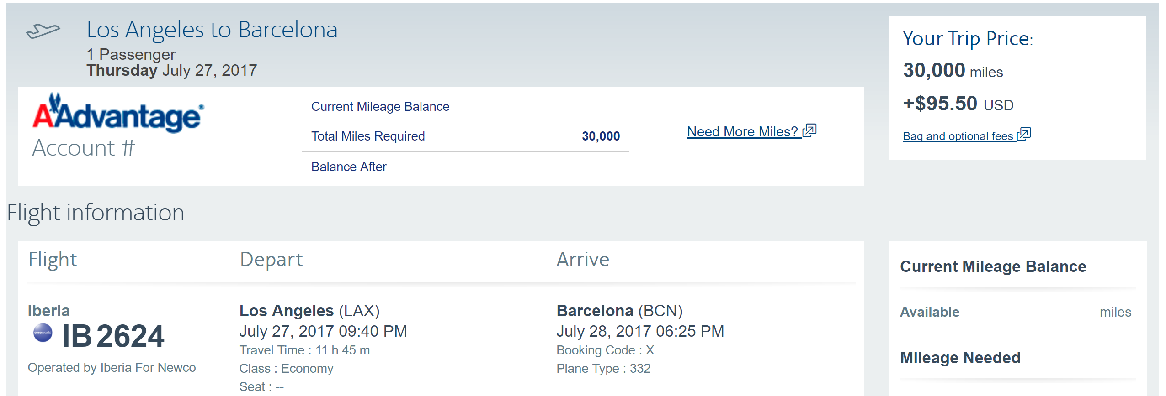Click the Balance After label
Viewport: 1166px width, 396px height.
pyautogui.click(x=349, y=167)
